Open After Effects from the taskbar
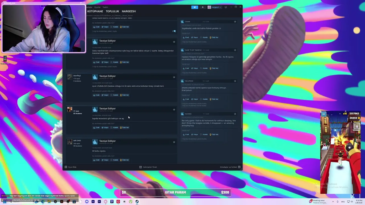Viewport: 365px width, 205px height. (x=93, y=202)
